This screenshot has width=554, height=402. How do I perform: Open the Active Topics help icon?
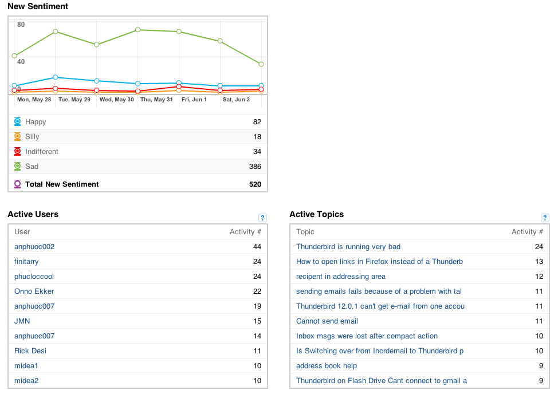point(545,218)
